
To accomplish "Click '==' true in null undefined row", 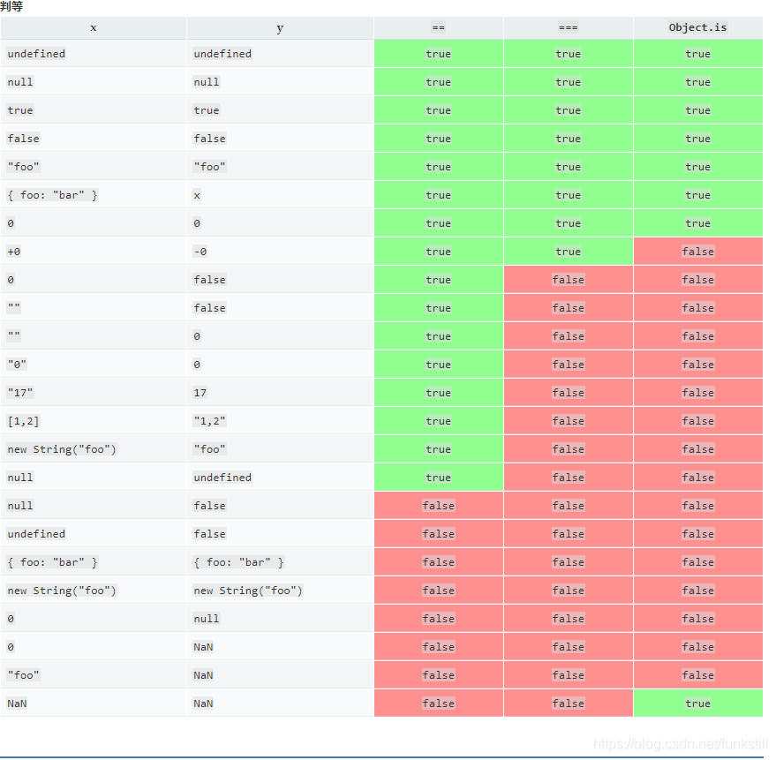I will tap(439, 477).
